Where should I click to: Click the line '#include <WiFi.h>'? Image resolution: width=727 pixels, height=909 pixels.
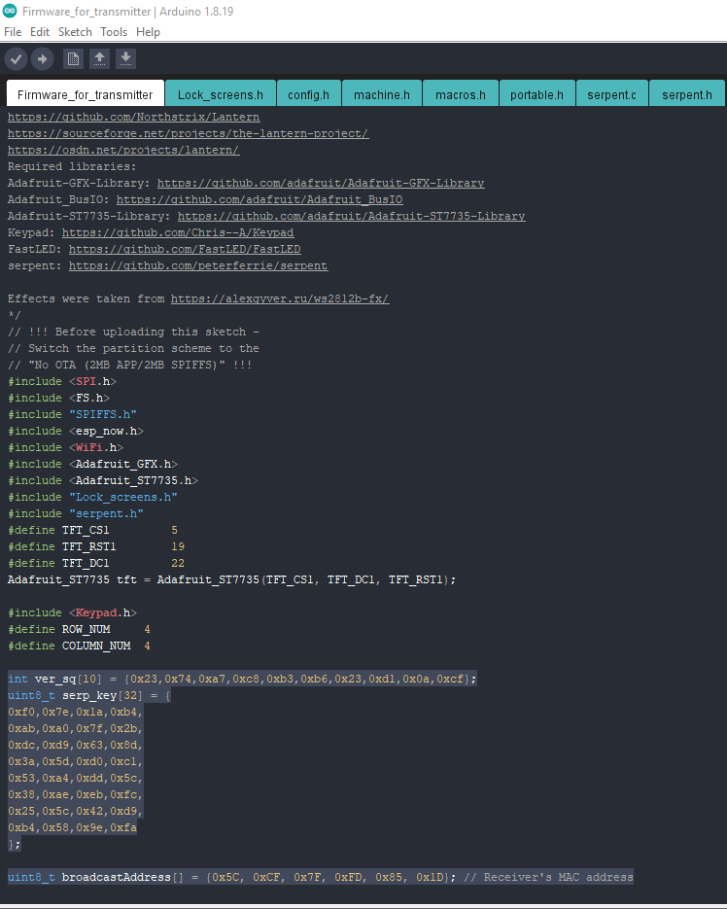pyautogui.click(x=65, y=447)
